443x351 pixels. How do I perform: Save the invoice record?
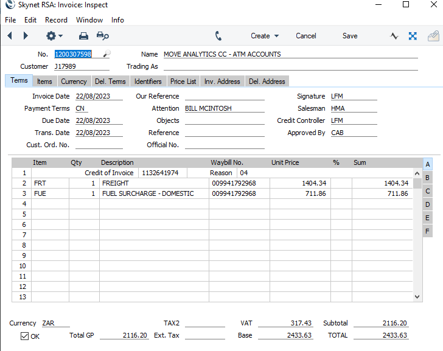click(350, 36)
